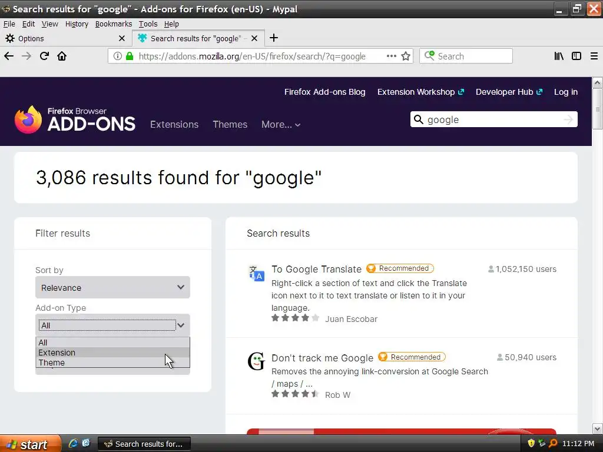Go to Extensions section
This screenshot has height=452, width=603.
point(174,125)
